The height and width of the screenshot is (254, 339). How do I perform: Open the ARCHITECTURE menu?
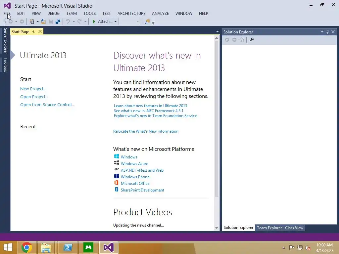click(131, 13)
